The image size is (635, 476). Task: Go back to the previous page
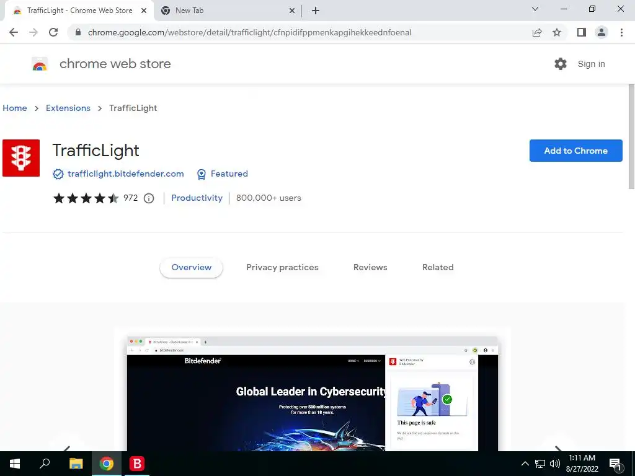(x=14, y=32)
